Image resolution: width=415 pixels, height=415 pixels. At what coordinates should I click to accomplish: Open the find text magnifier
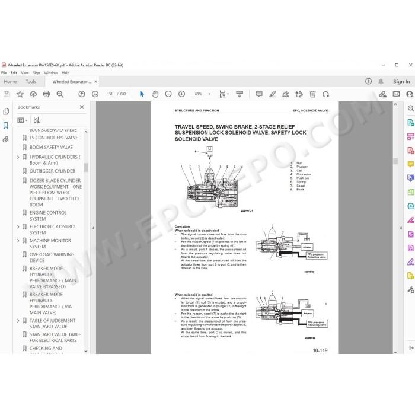click(60, 94)
